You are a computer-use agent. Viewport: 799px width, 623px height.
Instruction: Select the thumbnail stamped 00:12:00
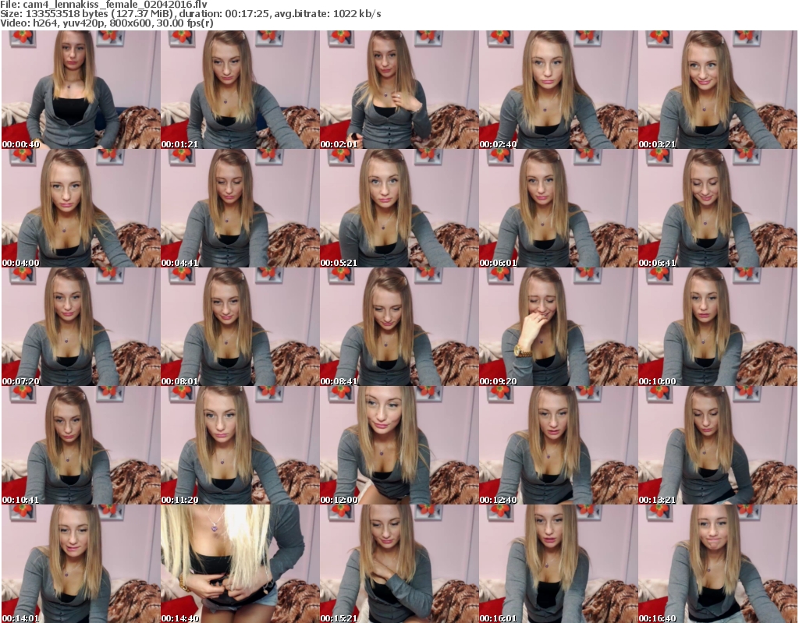tap(399, 445)
